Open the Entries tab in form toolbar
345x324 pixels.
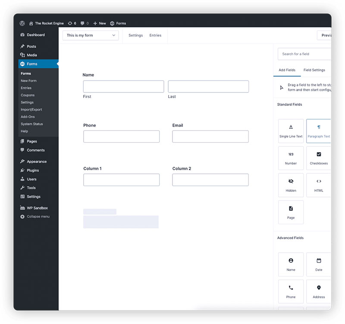click(155, 35)
